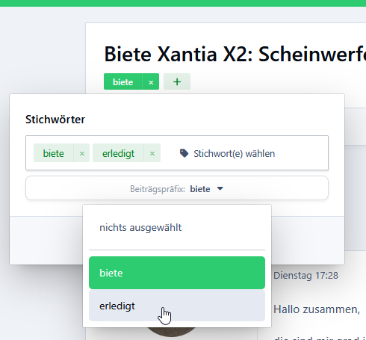Click the tag icon beside Stichwort(e) wählen
This screenshot has width=366, height=340.
point(184,153)
